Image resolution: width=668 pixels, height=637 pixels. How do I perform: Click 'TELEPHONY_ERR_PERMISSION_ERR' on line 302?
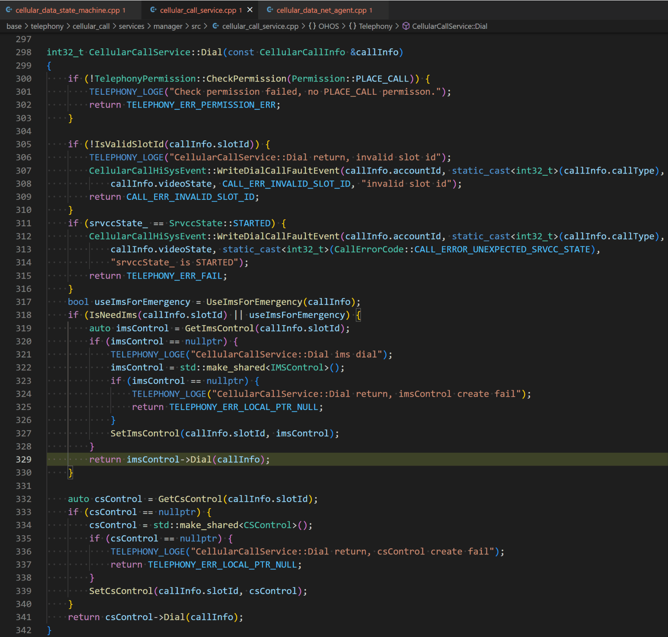[x=201, y=105]
